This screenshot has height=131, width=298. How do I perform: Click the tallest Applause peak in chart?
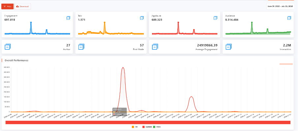click(x=123, y=67)
